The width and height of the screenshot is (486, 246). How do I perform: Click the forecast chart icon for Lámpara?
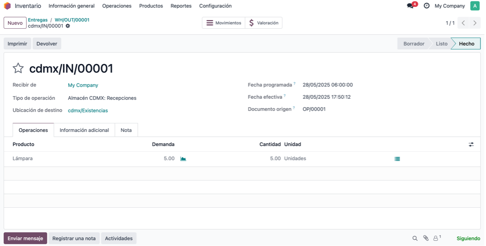(183, 159)
